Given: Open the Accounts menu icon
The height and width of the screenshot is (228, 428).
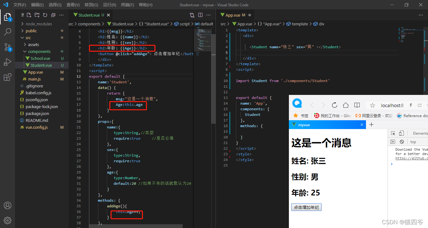Looking at the screenshot, I should tap(8, 205).
